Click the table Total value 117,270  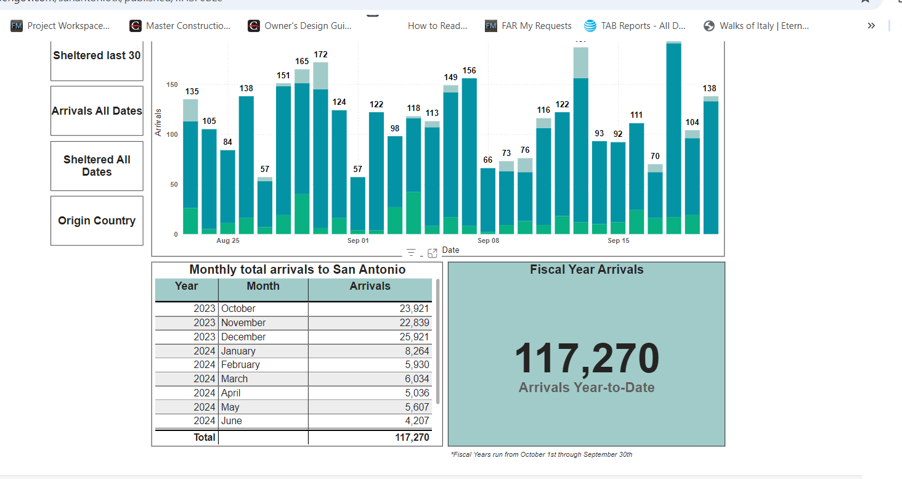click(412, 438)
